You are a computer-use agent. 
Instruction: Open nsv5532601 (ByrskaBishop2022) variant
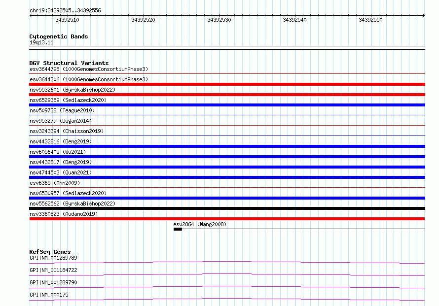73,90
